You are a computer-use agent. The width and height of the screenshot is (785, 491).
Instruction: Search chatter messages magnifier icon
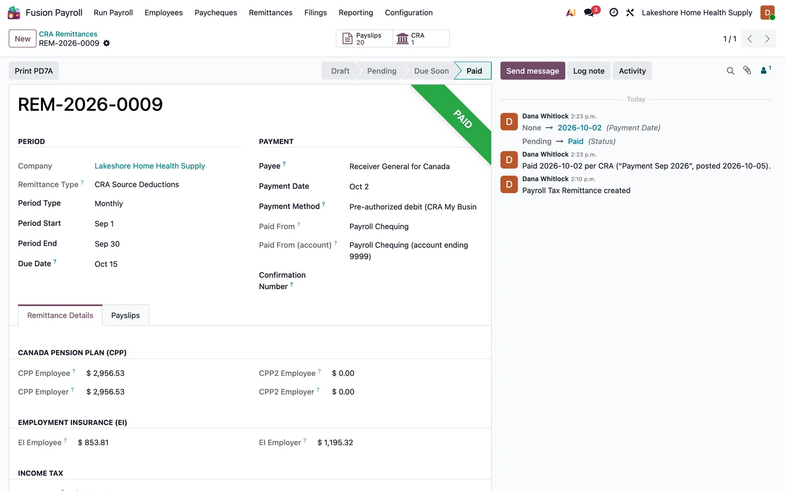click(x=730, y=71)
